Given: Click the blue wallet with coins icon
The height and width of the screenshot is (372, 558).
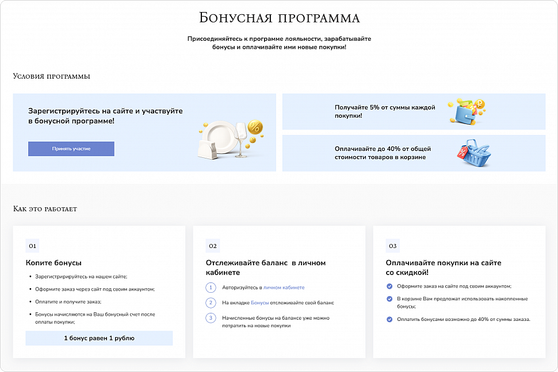Looking at the screenshot, I should click(467, 111).
